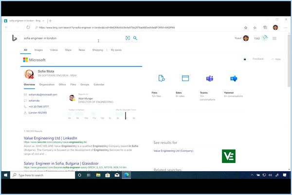This screenshot has width=292, height=195.
Task: Open the Files profile tab
Action: [73, 85]
